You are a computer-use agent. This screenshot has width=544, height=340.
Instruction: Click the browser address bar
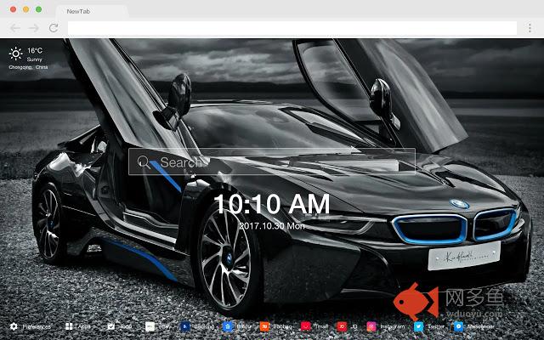[x=292, y=28]
